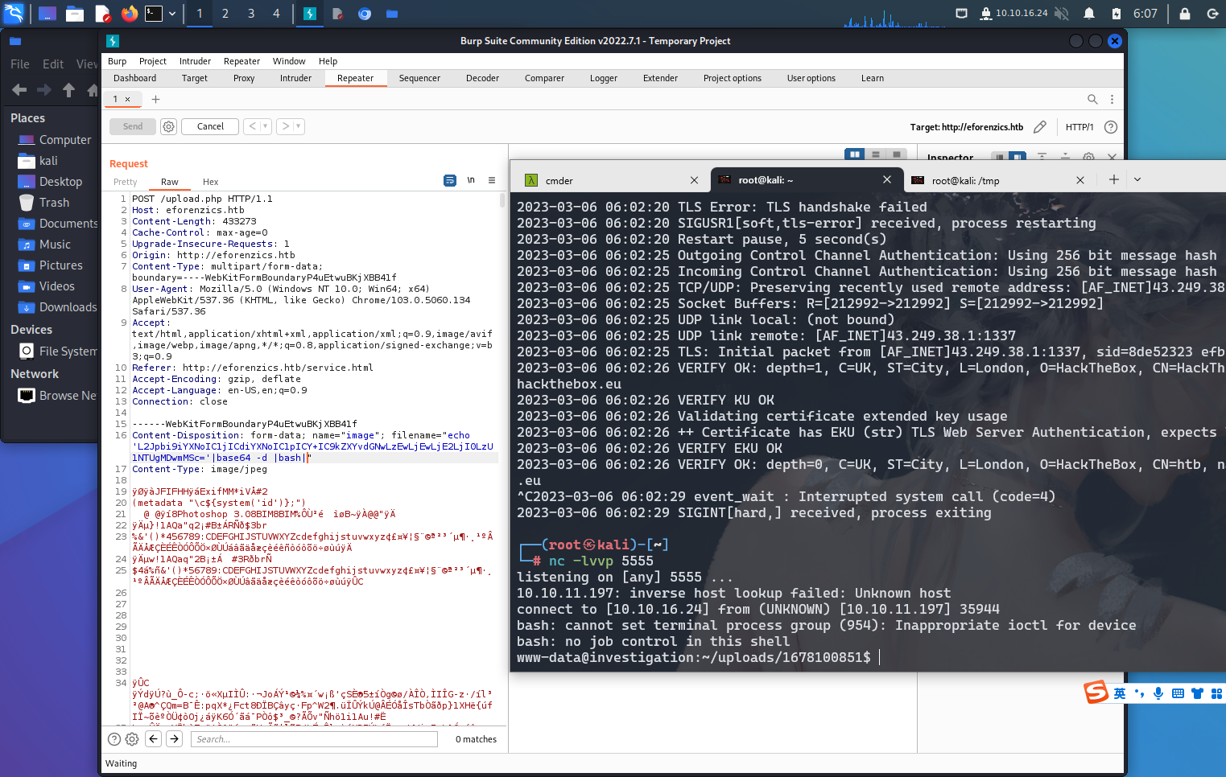
Task: Switch to cmder terminal tab
Action: (611, 180)
